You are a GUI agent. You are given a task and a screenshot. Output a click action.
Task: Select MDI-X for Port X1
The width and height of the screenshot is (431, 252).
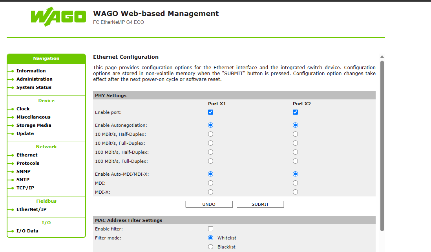pyautogui.click(x=211, y=192)
